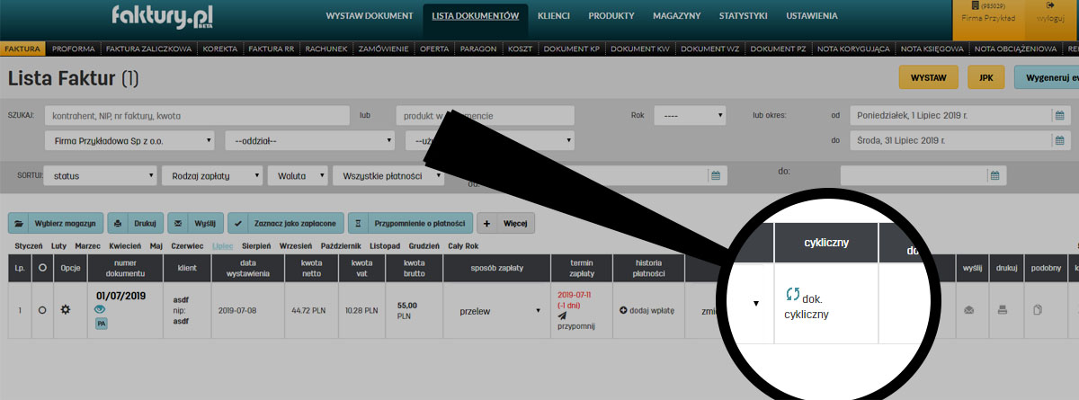The image size is (1079, 400).
Task: Click the Drukuj toolbar button
Action: (136, 223)
